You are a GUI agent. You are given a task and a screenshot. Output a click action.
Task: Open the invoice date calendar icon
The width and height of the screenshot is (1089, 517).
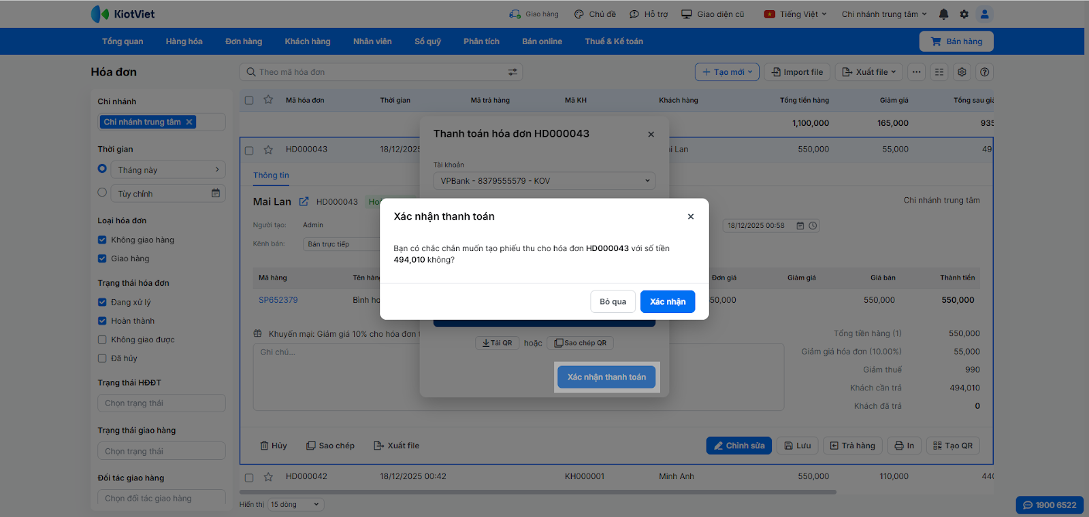tap(800, 226)
